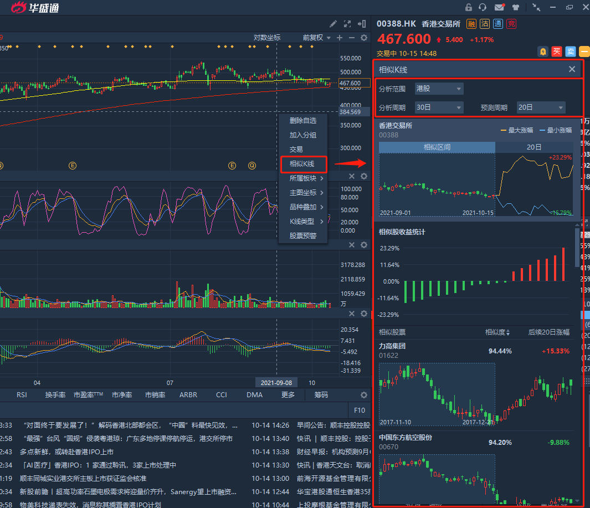Collapse side panel arrow icon

pos(362,24)
